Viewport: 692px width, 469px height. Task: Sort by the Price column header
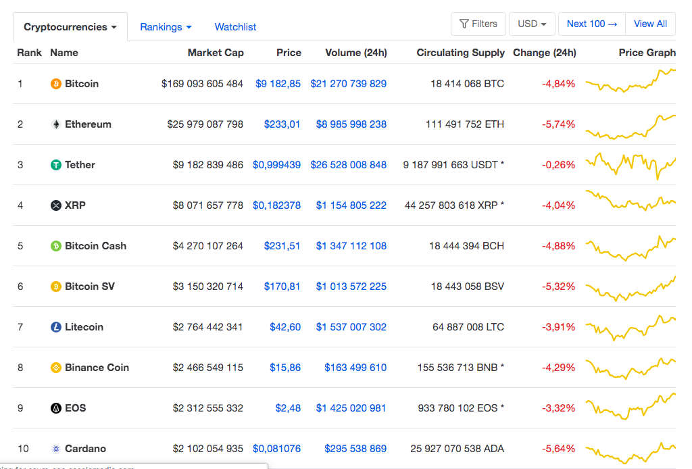tap(289, 53)
